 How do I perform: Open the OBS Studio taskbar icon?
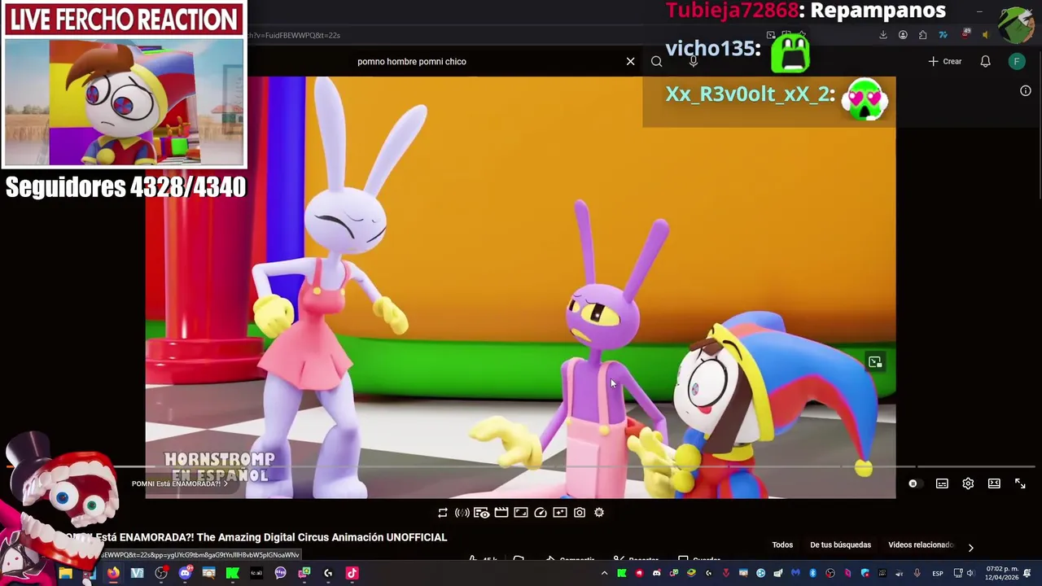pos(161,573)
